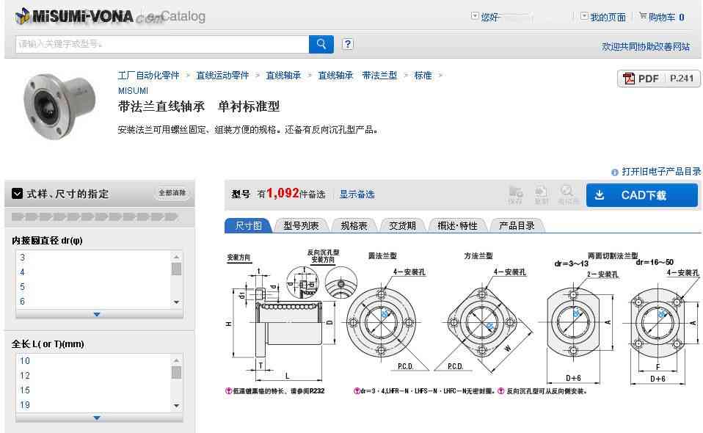
Task: Click the info icon beside 打开旧电子产品目录
Action: (615, 172)
